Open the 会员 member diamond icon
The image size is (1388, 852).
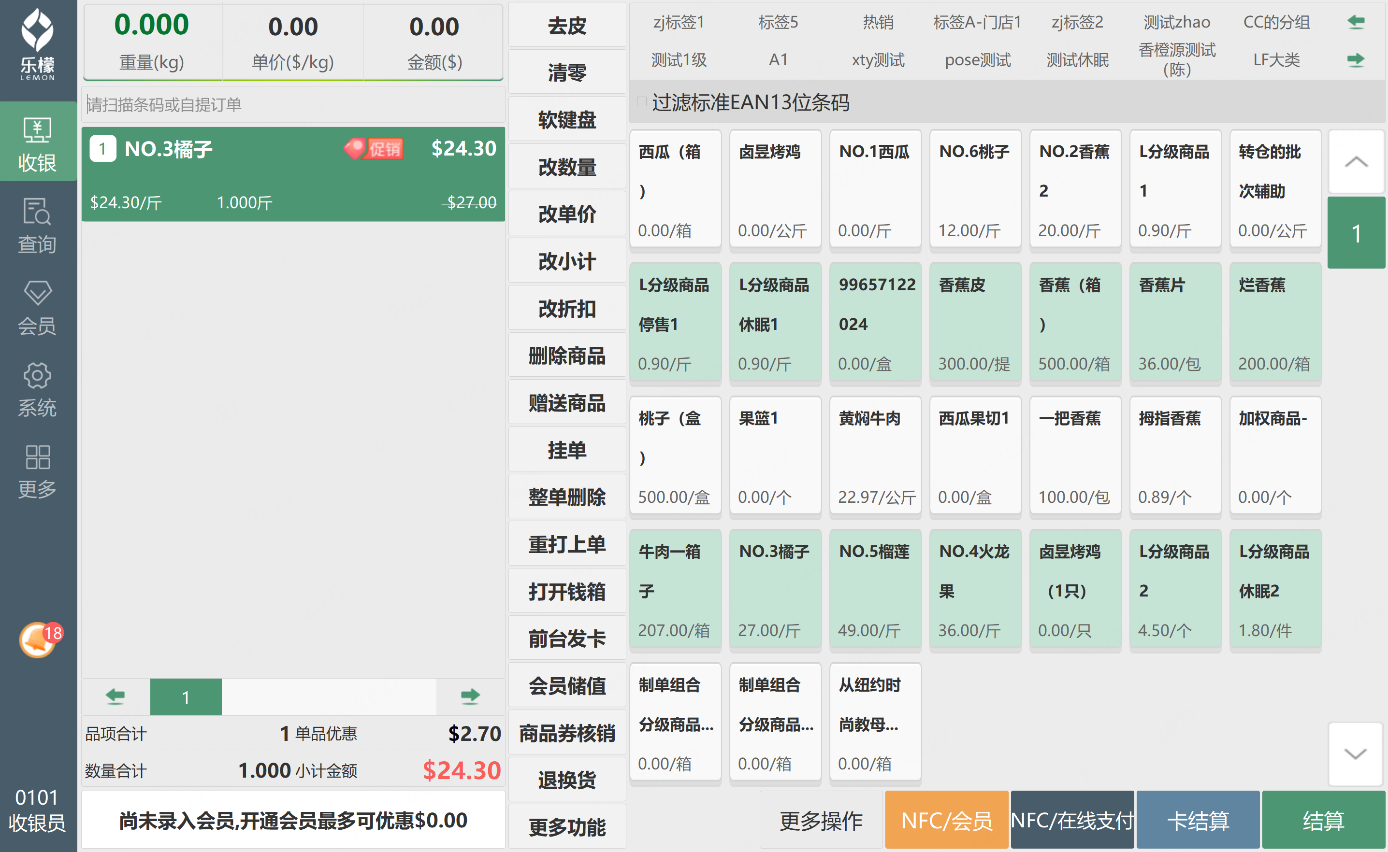(x=37, y=293)
